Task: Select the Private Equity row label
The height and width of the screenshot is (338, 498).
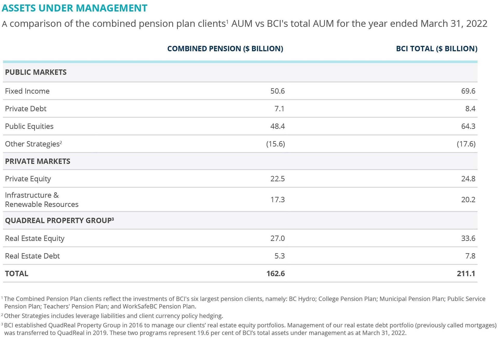Action: [x=28, y=179]
